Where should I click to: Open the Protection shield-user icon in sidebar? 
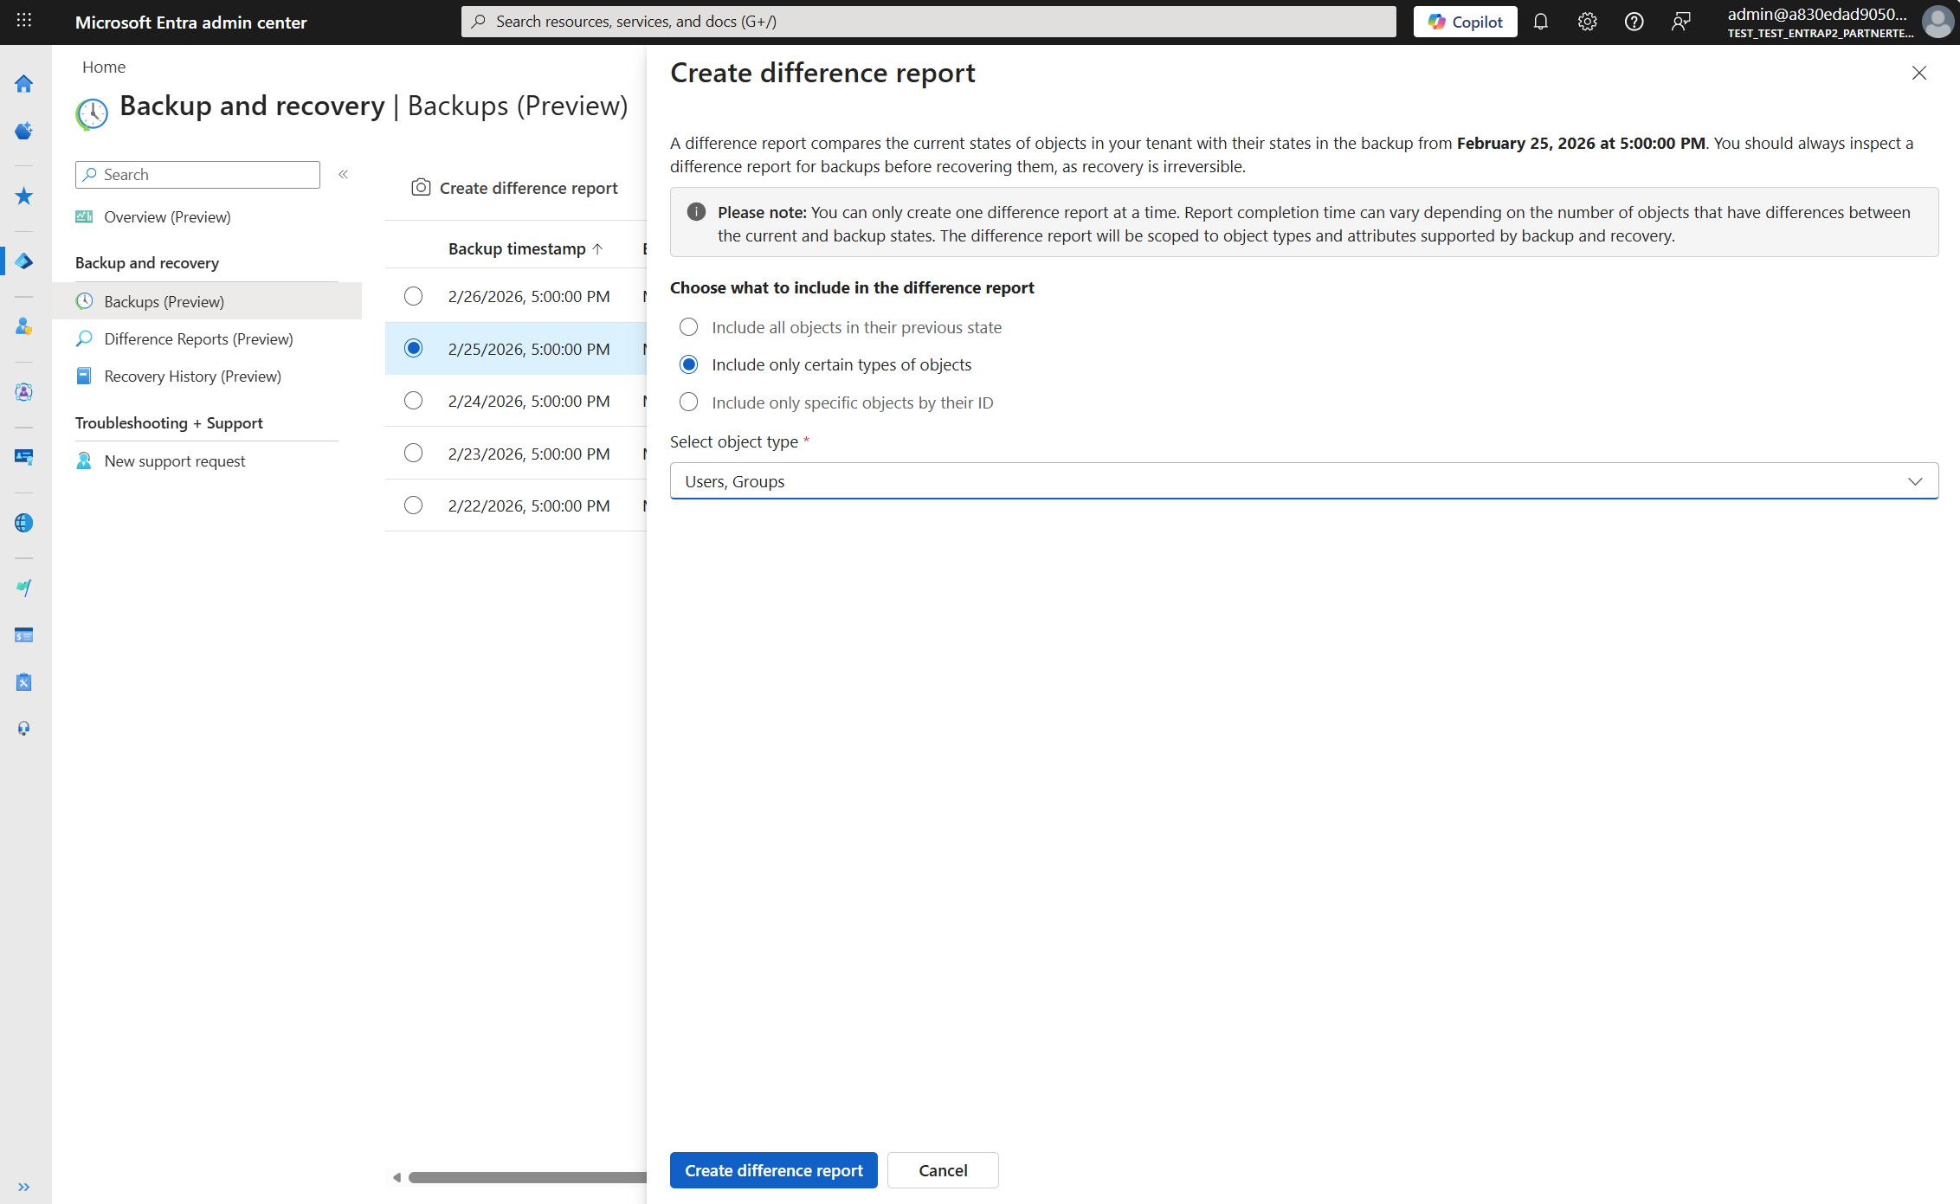pyautogui.click(x=23, y=327)
